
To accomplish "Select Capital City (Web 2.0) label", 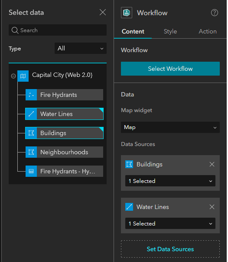I will point(62,75).
